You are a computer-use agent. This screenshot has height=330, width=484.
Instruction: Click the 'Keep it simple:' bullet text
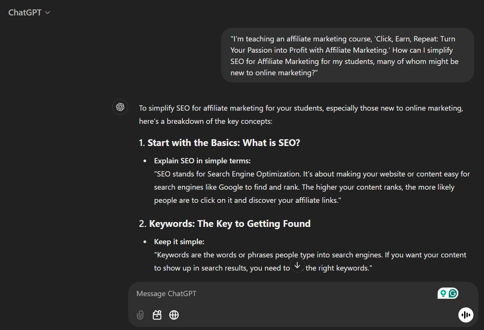pos(179,242)
